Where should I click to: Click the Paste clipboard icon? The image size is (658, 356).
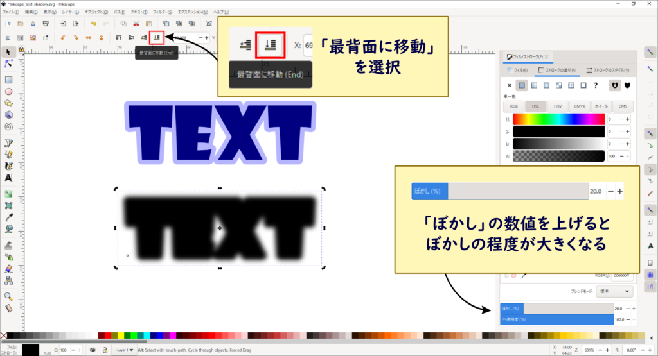(x=148, y=24)
